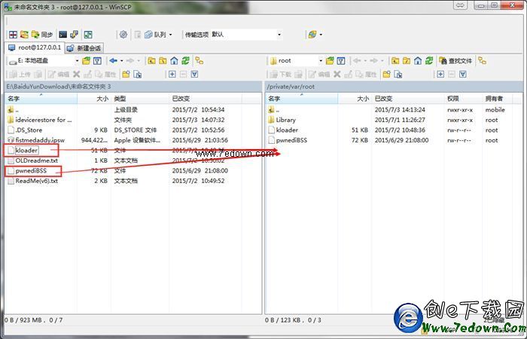Switch to the root@127.0.0.1 session tab
The width and height of the screenshot is (527, 339).
pyautogui.click(x=35, y=47)
